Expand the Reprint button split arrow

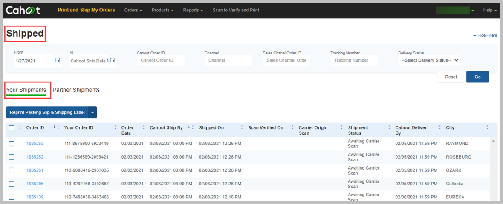click(93, 112)
